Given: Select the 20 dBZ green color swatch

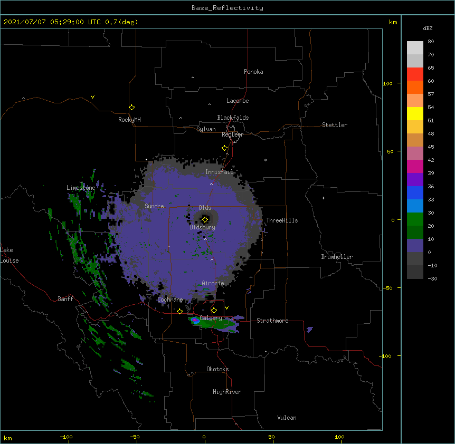Looking at the screenshot, I should click(415, 219).
